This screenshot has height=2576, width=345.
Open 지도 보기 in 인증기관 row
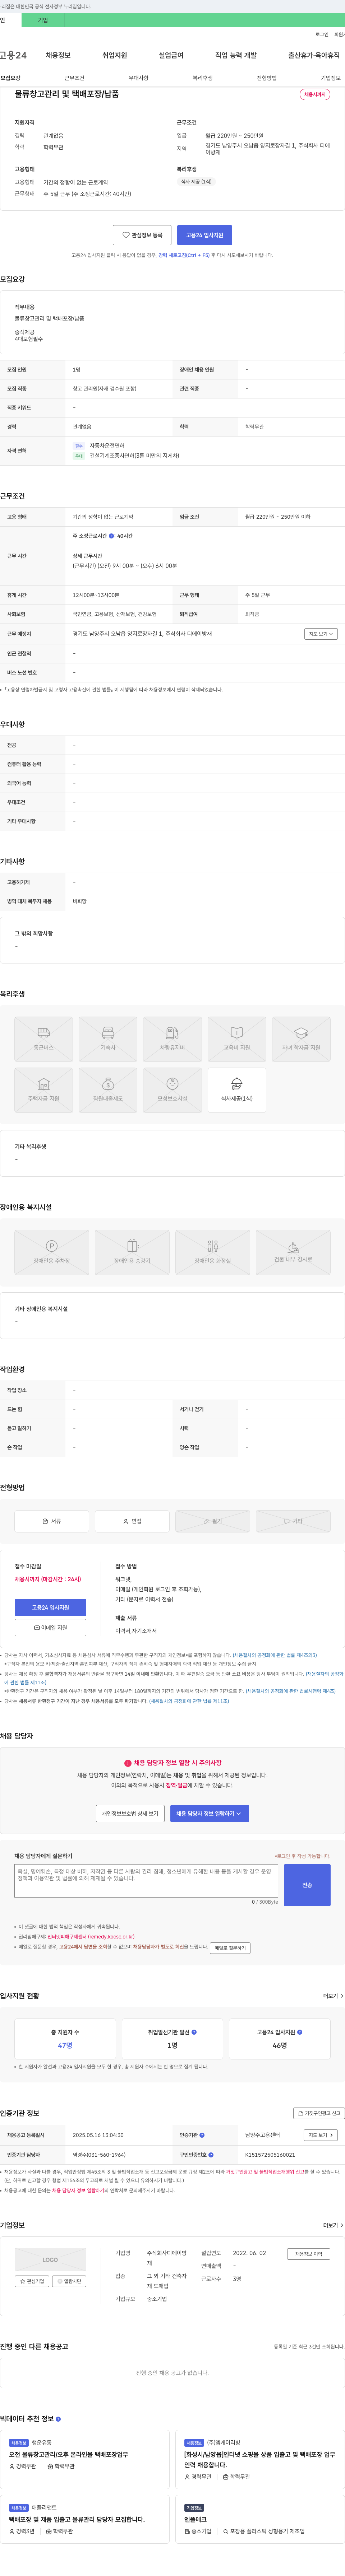click(321, 2135)
